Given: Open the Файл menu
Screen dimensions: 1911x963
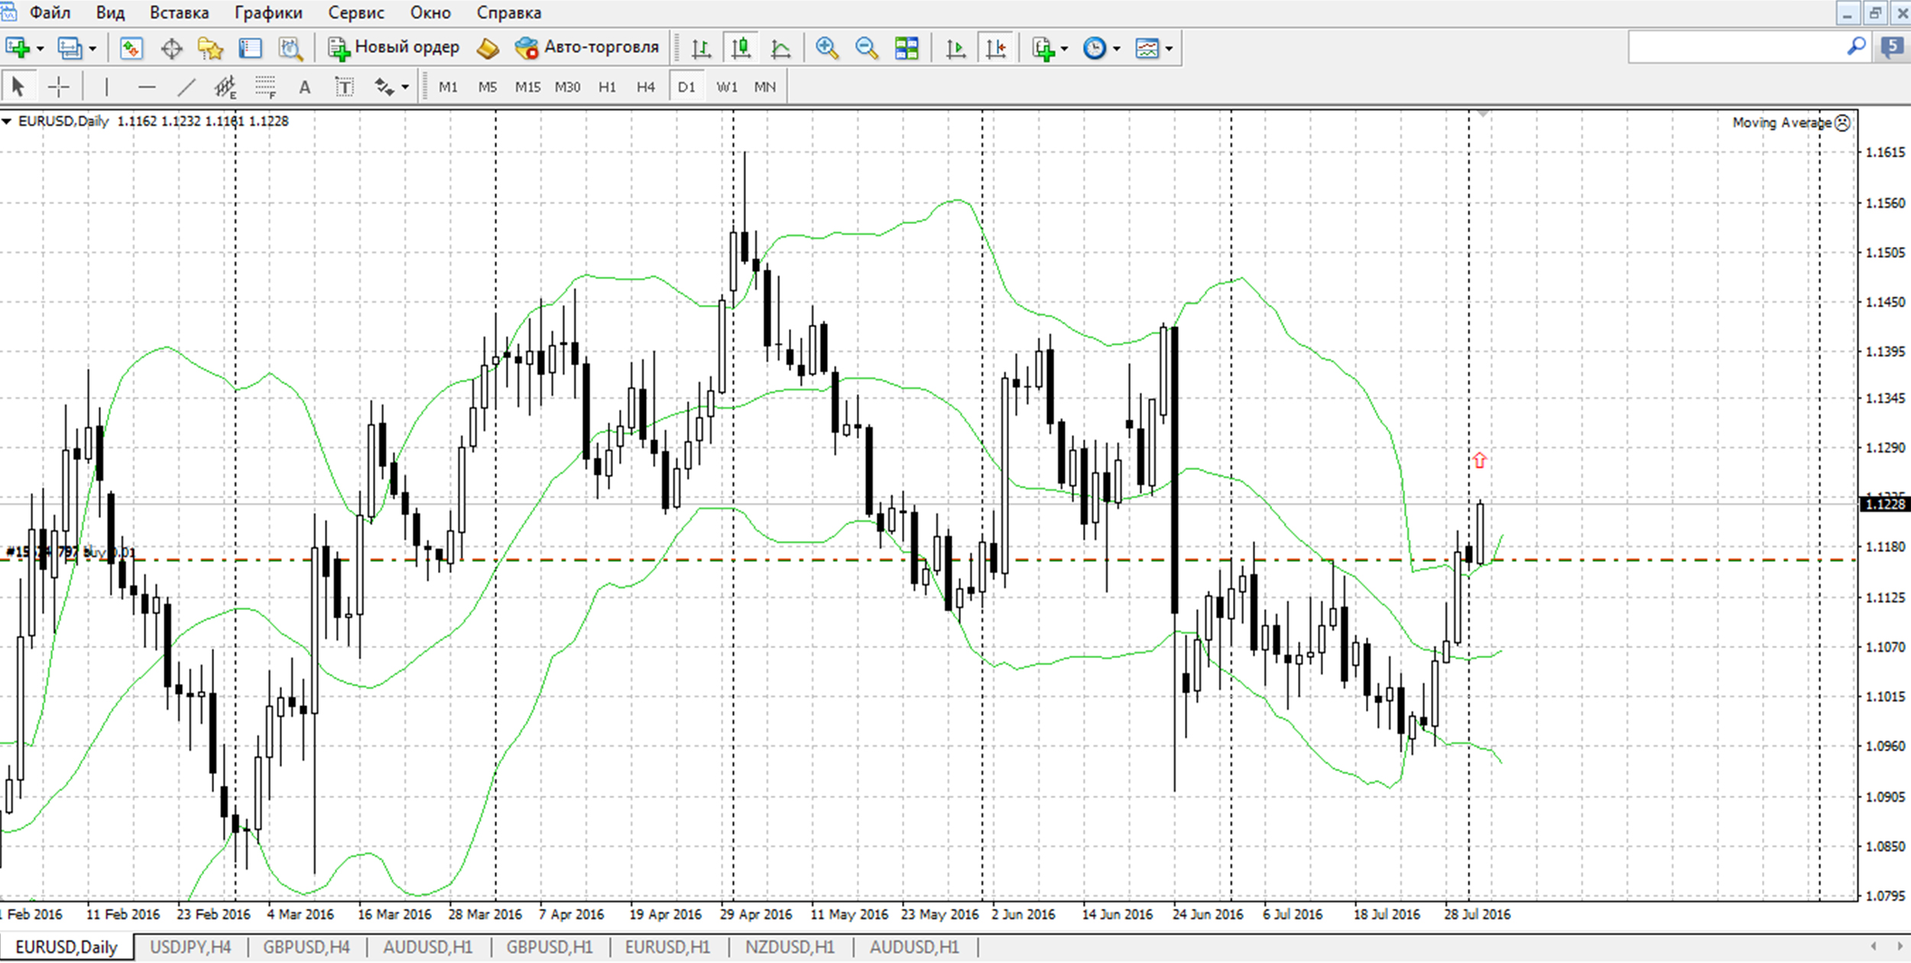Looking at the screenshot, I should coord(50,13).
